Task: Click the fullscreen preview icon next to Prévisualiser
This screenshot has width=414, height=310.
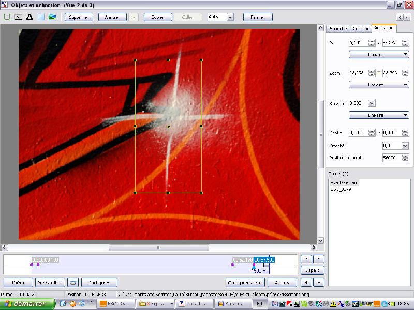Action: tap(73, 283)
